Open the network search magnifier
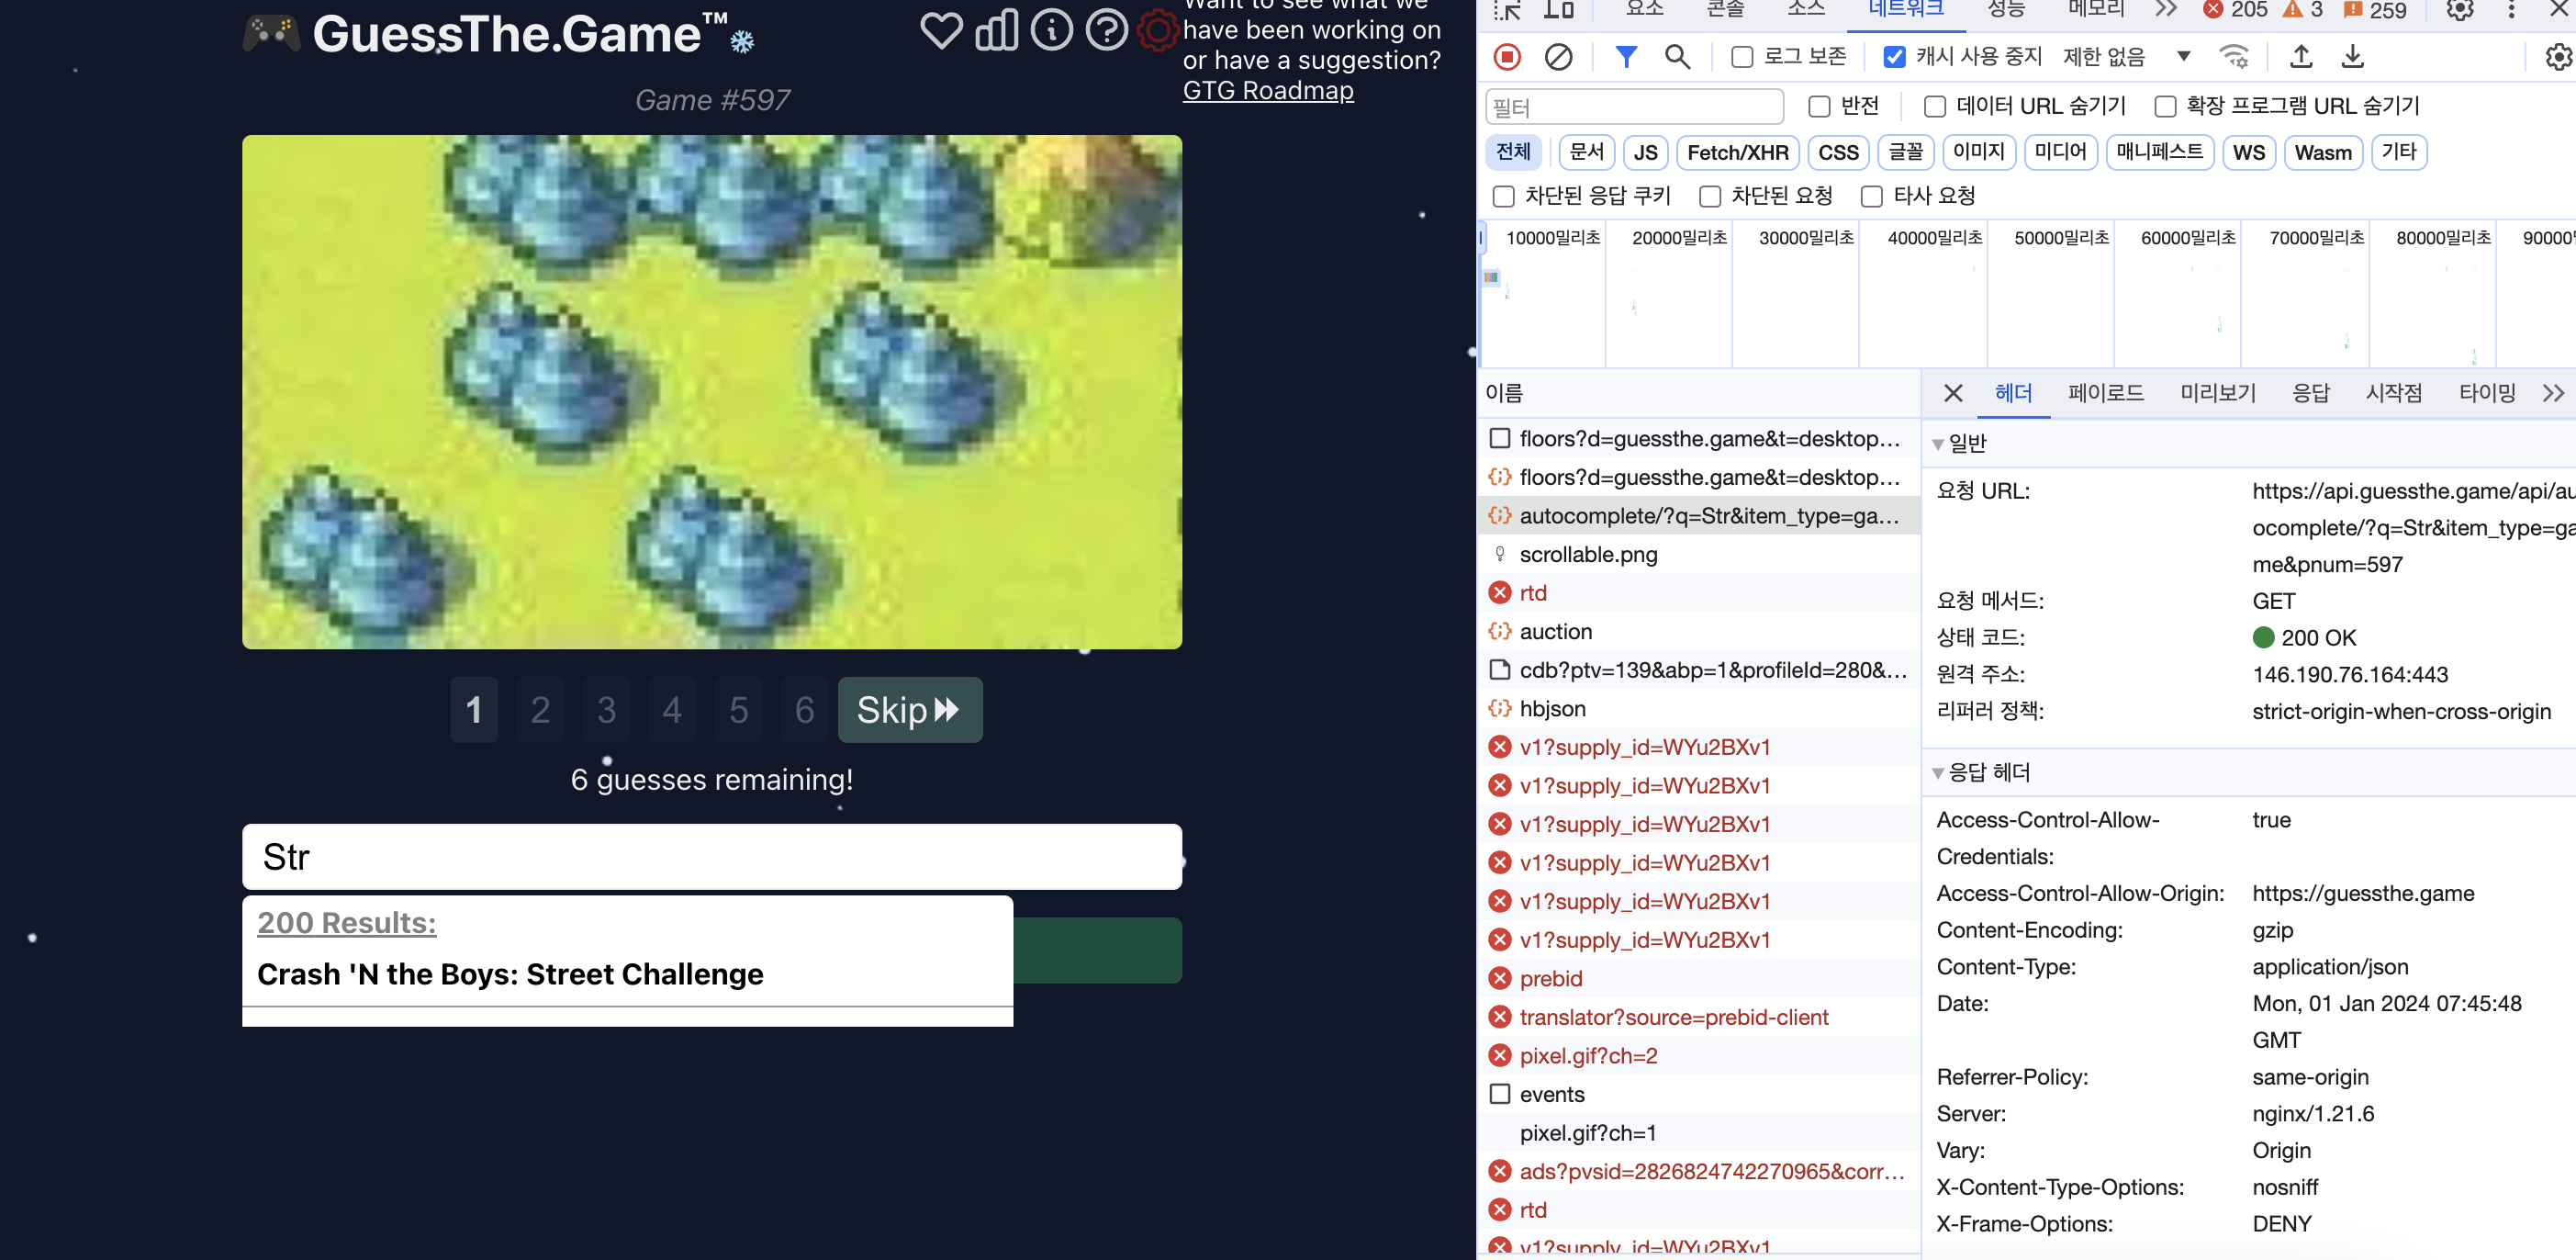Image resolution: width=2576 pixels, height=1260 pixels. 1676,57
